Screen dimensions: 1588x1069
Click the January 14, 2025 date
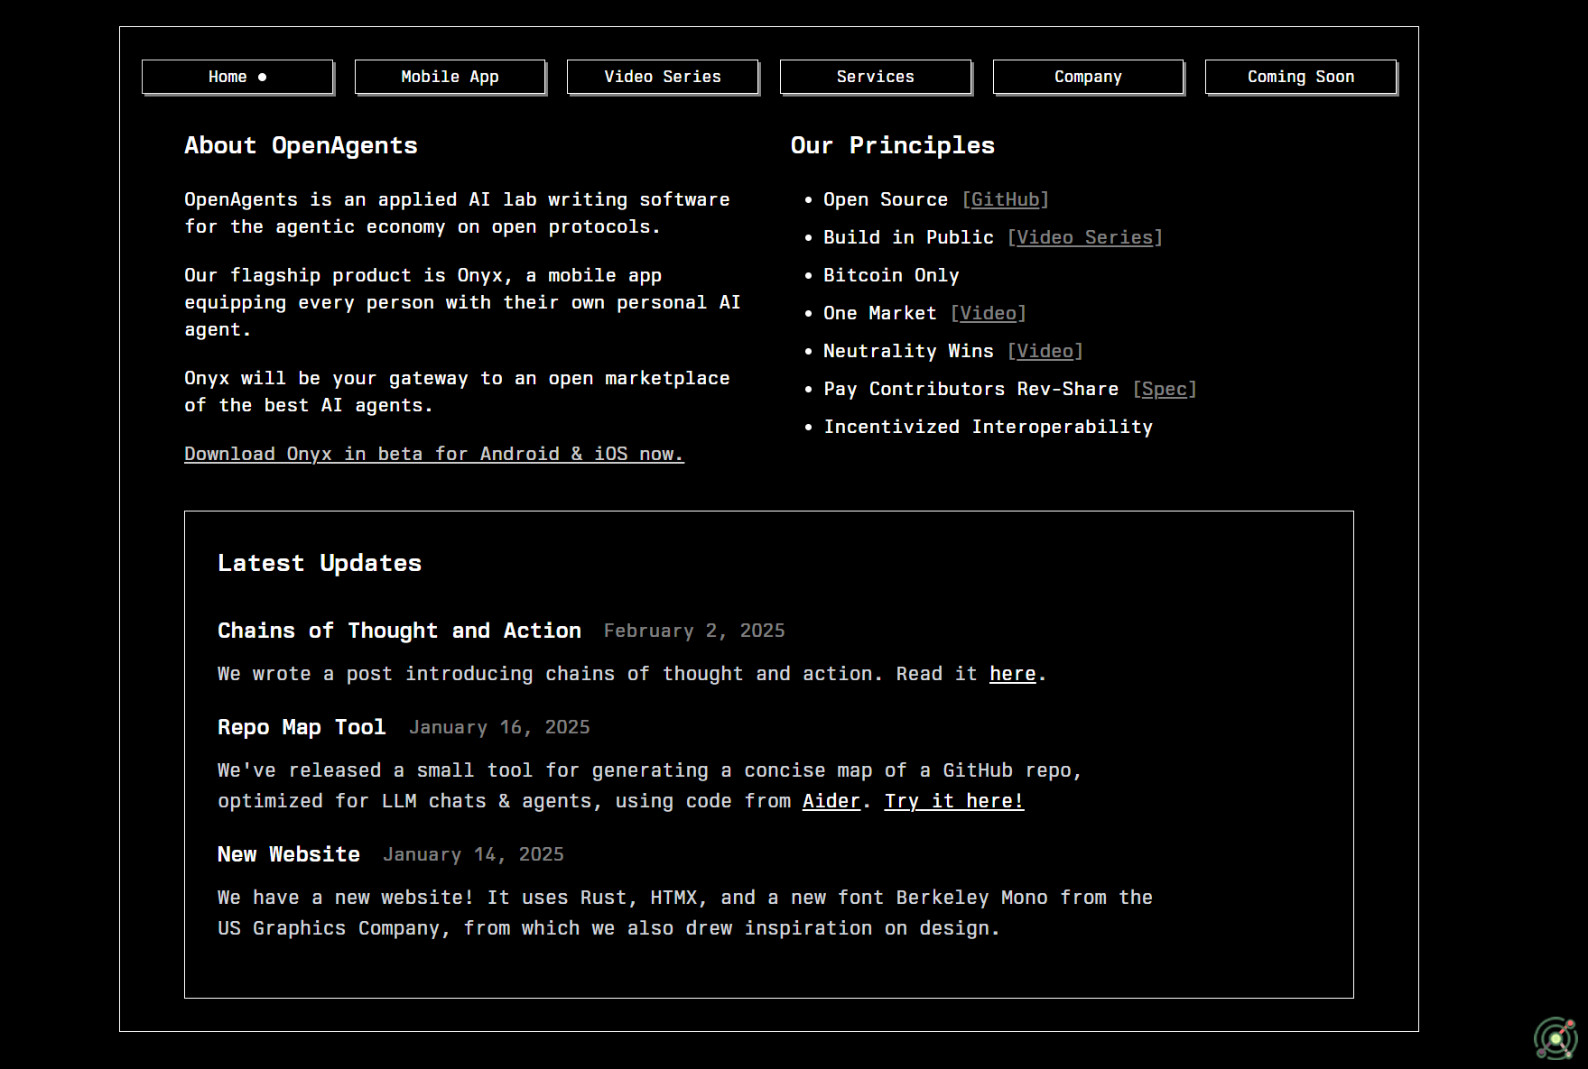(473, 854)
